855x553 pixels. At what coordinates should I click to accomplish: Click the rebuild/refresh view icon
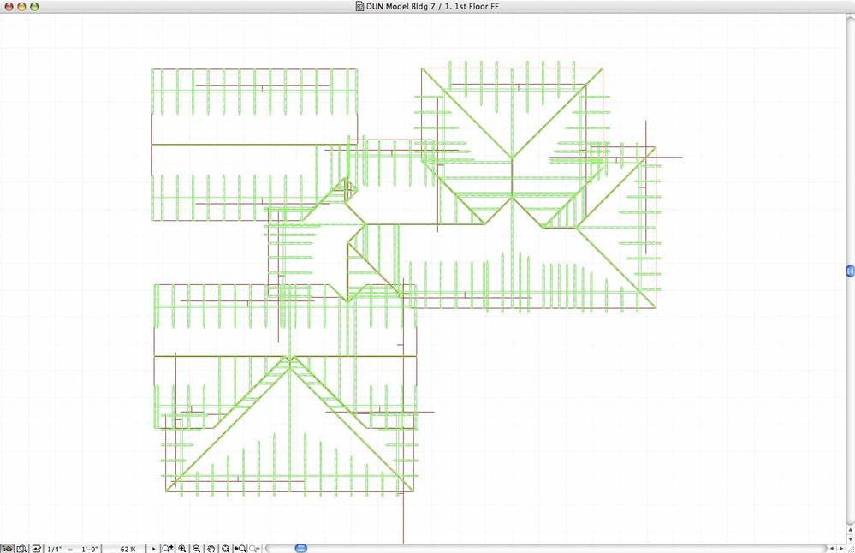36,549
